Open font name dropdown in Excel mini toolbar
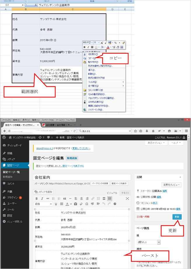This screenshot has width=191, height=269. pos(92,43)
